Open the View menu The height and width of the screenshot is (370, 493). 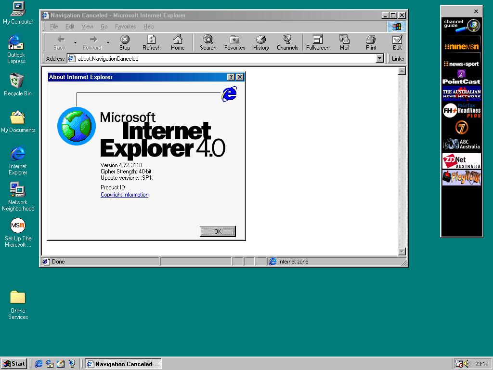[87, 26]
